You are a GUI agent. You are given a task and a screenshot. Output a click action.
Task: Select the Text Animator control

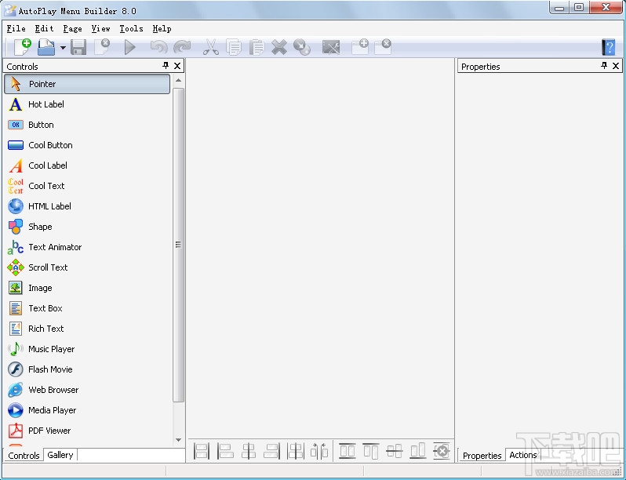87,247
